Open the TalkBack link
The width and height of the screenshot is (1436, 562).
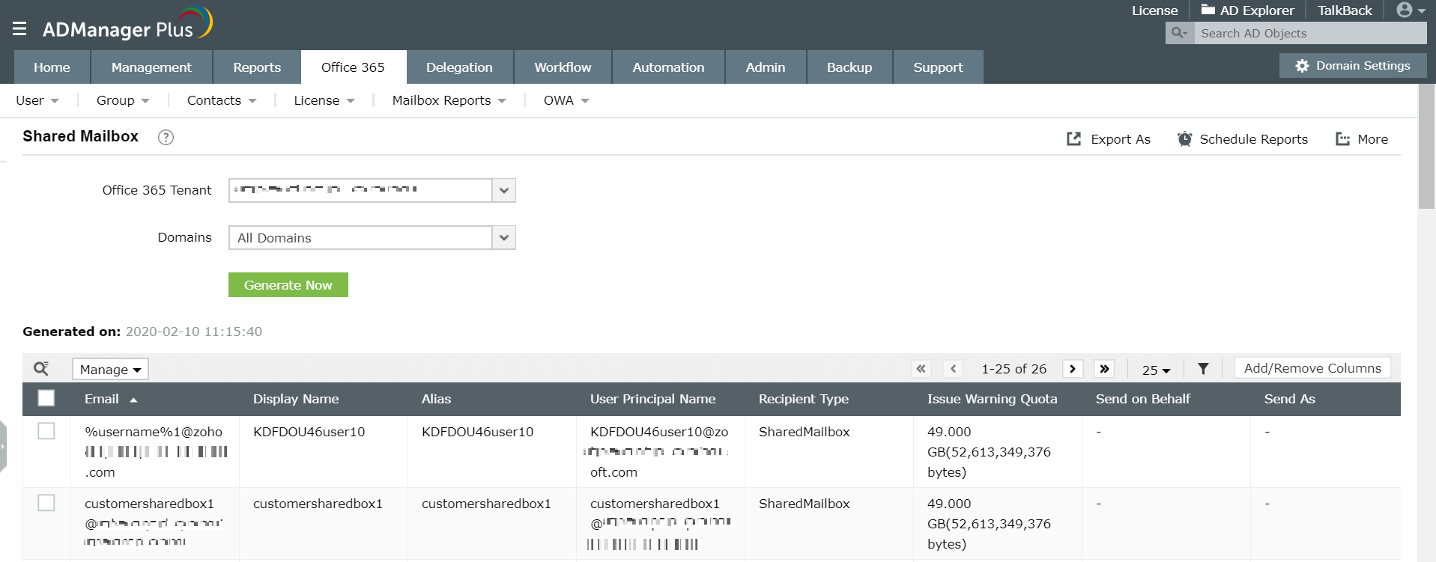[1345, 10]
